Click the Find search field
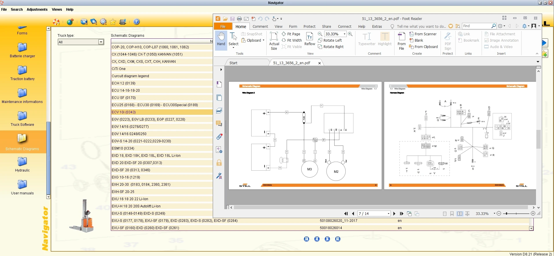Screen dimensions: 554x256 (x=476, y=26)
